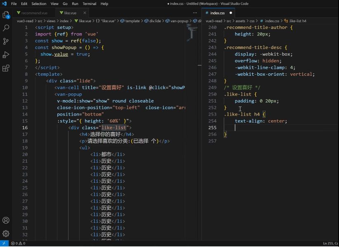Close the like.vue tab
The image size is (339, 247).
(x=85, y=13)
